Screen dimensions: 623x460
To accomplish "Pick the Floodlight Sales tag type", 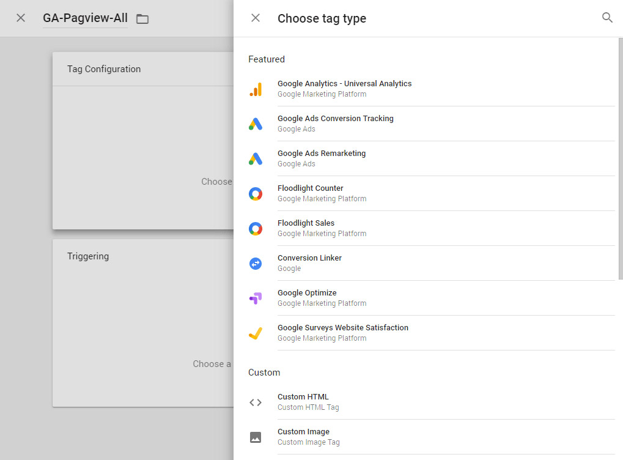I will pos(432,228).
